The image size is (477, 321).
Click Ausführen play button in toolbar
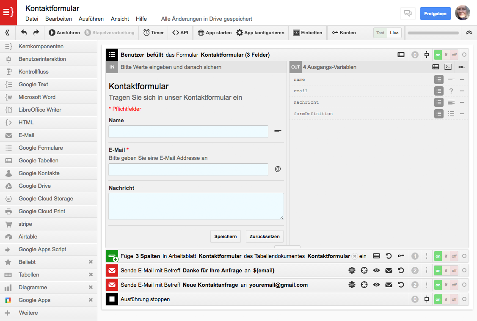pos(64,33)
